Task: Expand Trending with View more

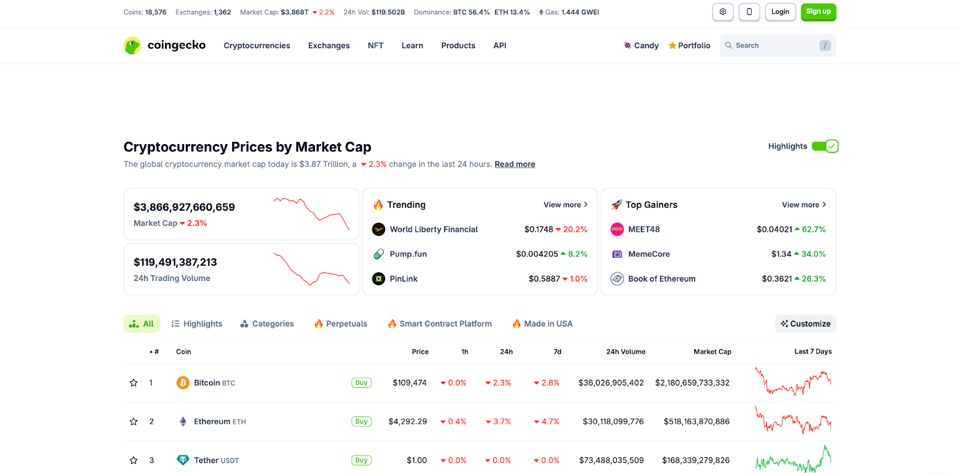Action: [565, 205]
